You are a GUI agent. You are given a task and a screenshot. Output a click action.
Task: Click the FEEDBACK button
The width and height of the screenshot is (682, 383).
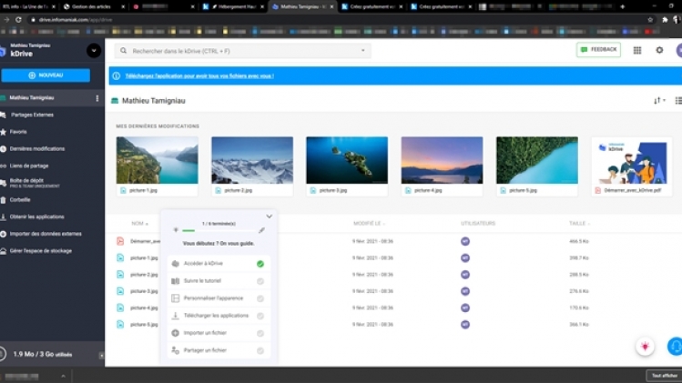click(598, 49)
